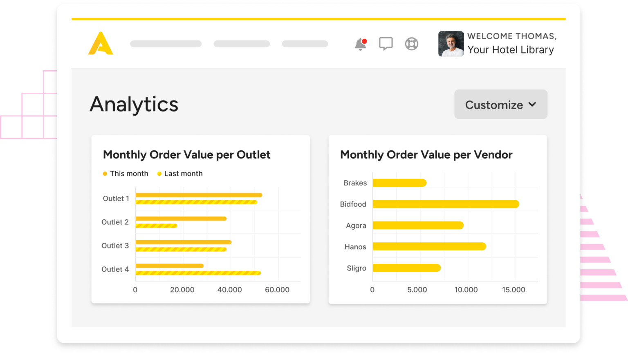
Task: Toggle the "This month" data series
Action: [129, 173]
